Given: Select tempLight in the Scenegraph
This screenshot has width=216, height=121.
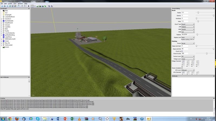Looking at the screenshot, I should tap(8, 15).
